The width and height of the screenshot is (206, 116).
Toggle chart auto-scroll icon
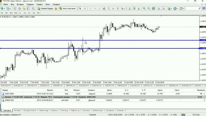pos(159,9)
